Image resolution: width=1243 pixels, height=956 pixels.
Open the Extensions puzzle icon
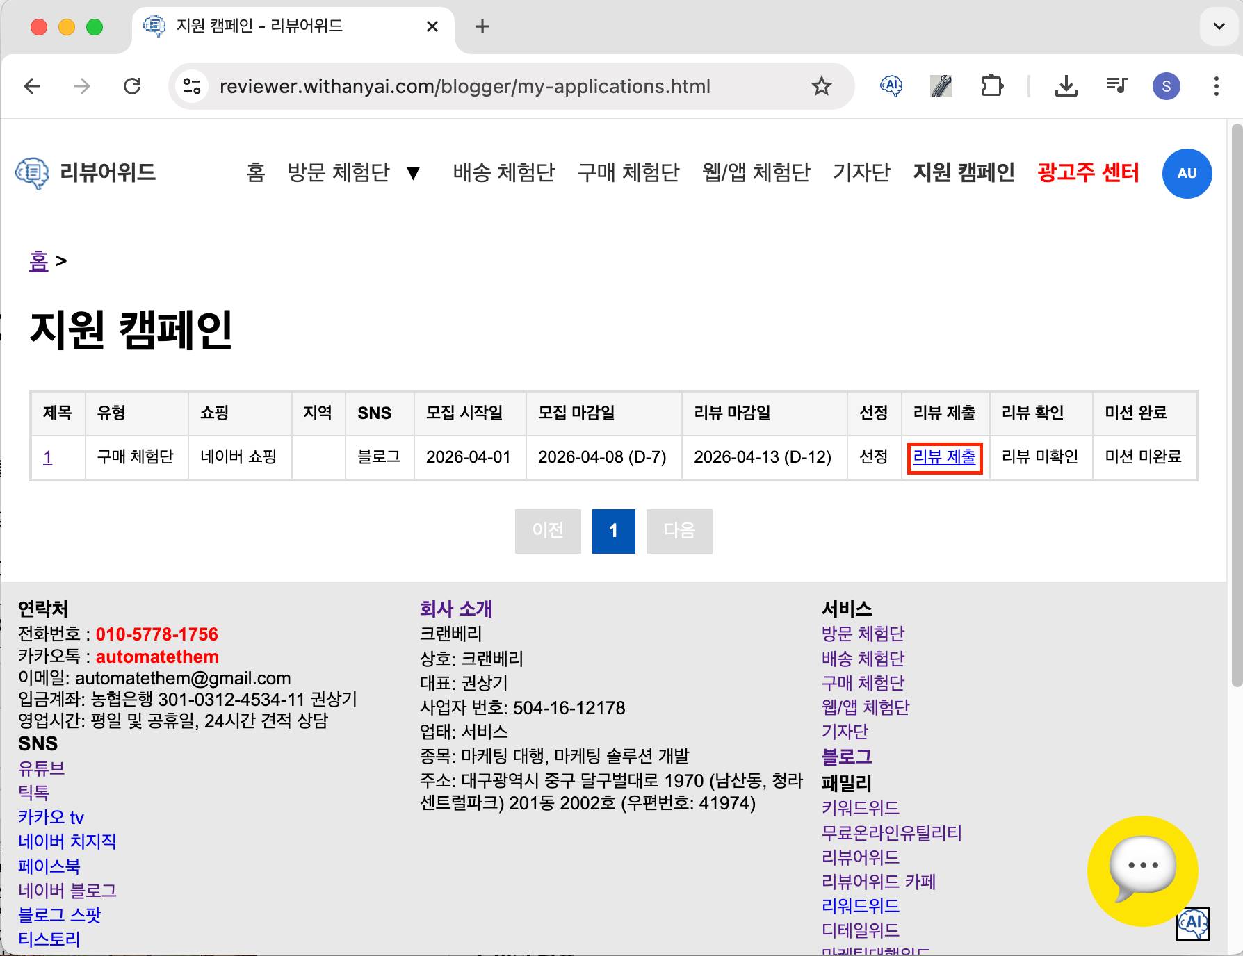point(991,86)
